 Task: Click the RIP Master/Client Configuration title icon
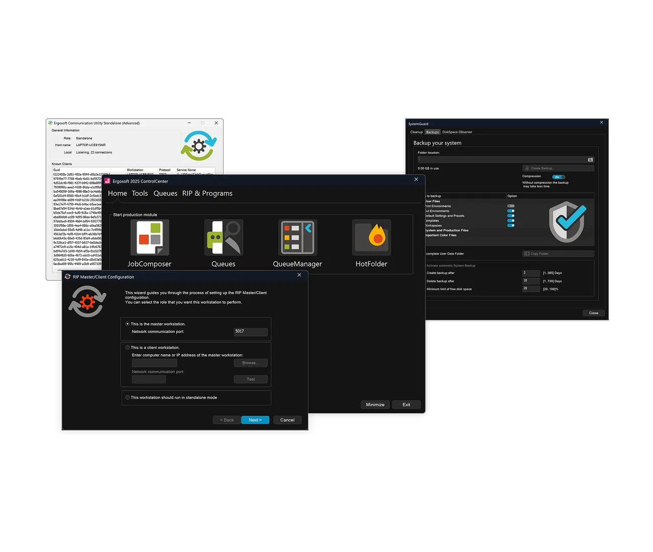[68, 277]
